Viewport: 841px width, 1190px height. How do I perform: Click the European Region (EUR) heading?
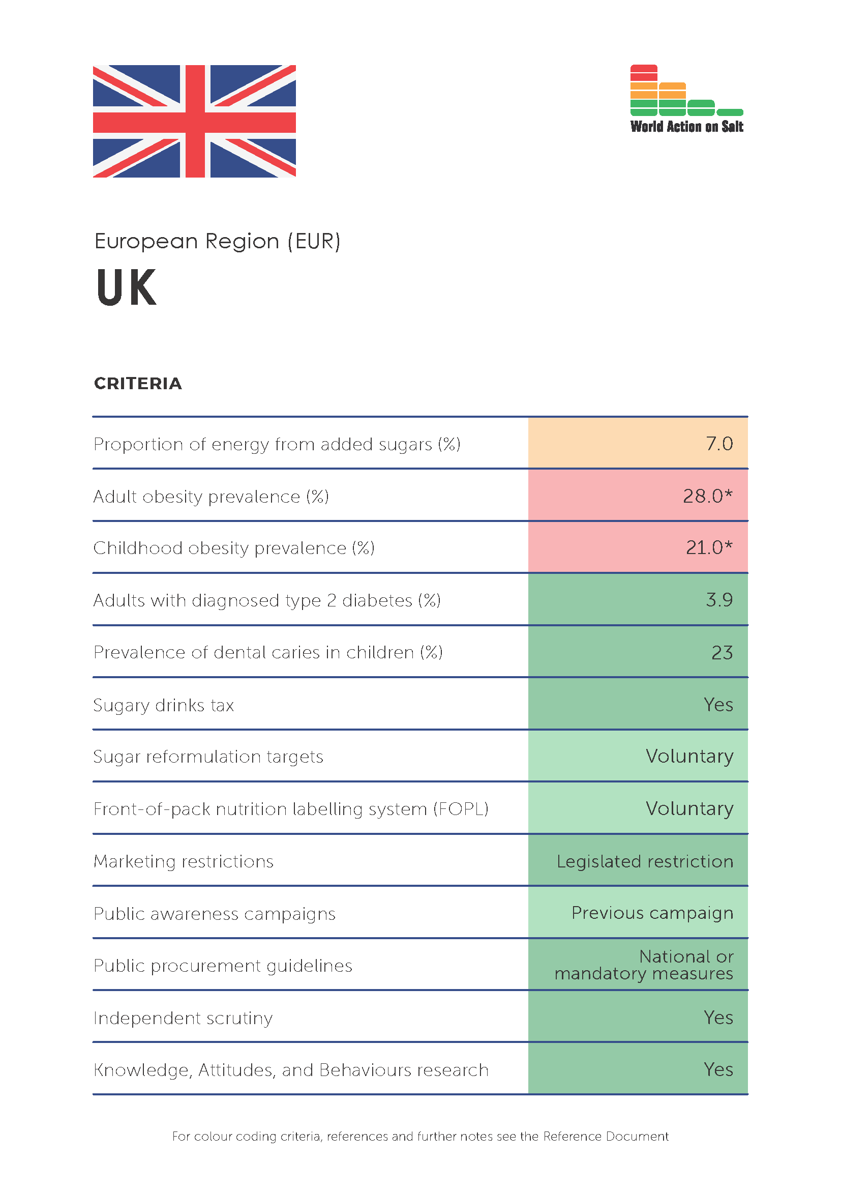(x=218, y=242)
